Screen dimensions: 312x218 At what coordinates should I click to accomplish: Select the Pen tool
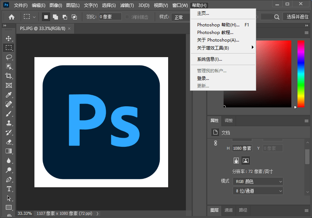coord(9,179)
